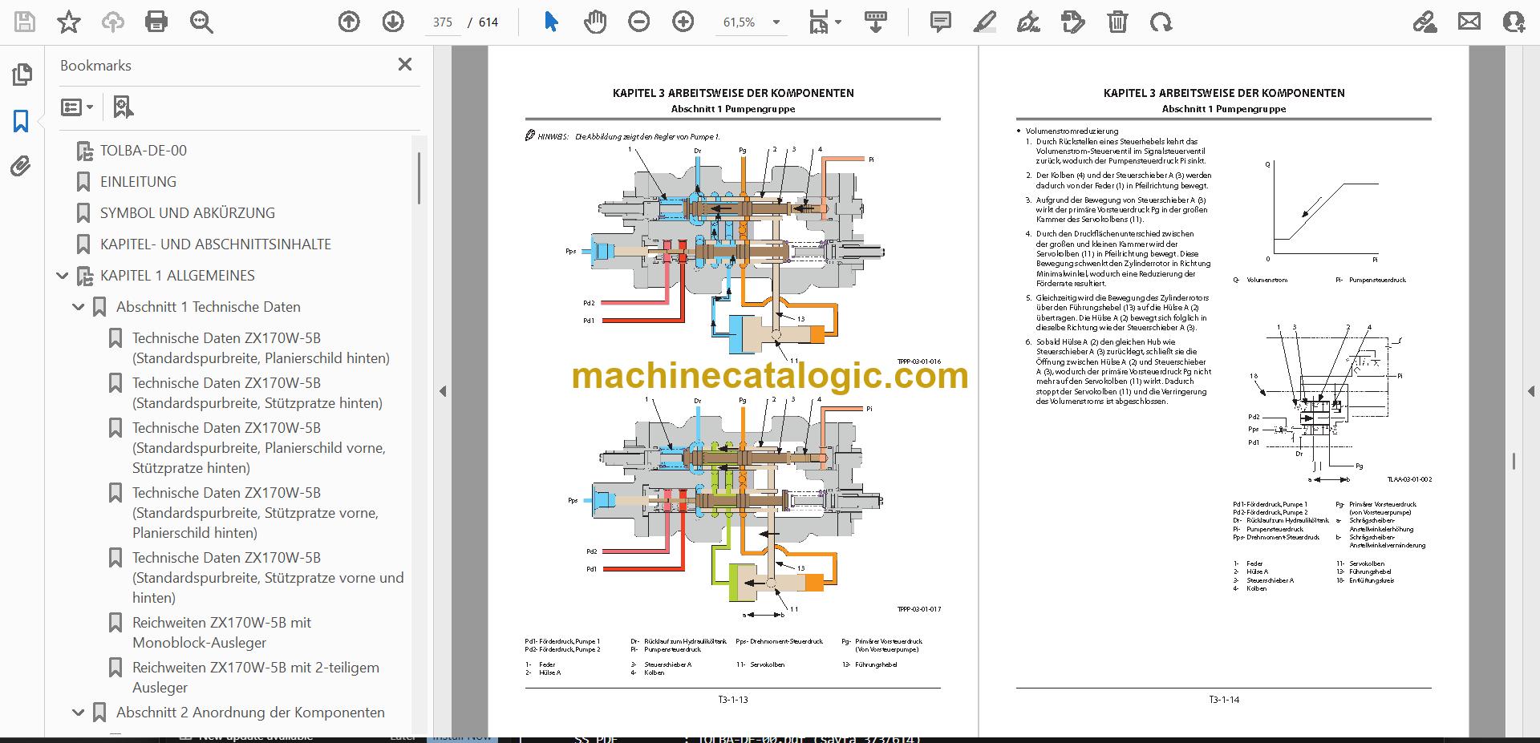1540x743 pixels.
Task: Open the EINLEITUNG bookmark
Action: pyautogui.click(x=138, y=182)
